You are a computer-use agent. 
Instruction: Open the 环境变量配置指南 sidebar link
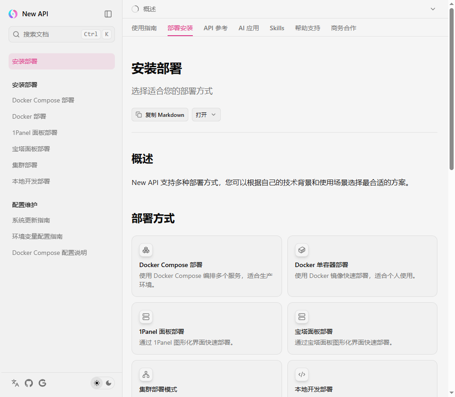[x=38, y=236]
